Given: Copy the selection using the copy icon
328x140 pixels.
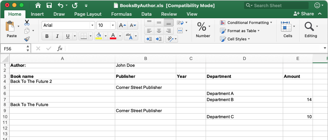Looking at the screenshot, I should [27, 31].
